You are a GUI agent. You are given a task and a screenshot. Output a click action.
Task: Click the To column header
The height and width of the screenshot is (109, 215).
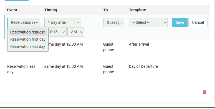point(105,10)
